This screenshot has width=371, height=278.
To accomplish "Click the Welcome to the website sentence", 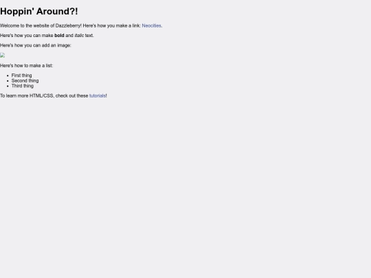I will click(41, 25).
